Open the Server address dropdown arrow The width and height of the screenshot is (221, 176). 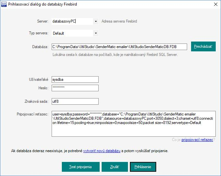96,22
